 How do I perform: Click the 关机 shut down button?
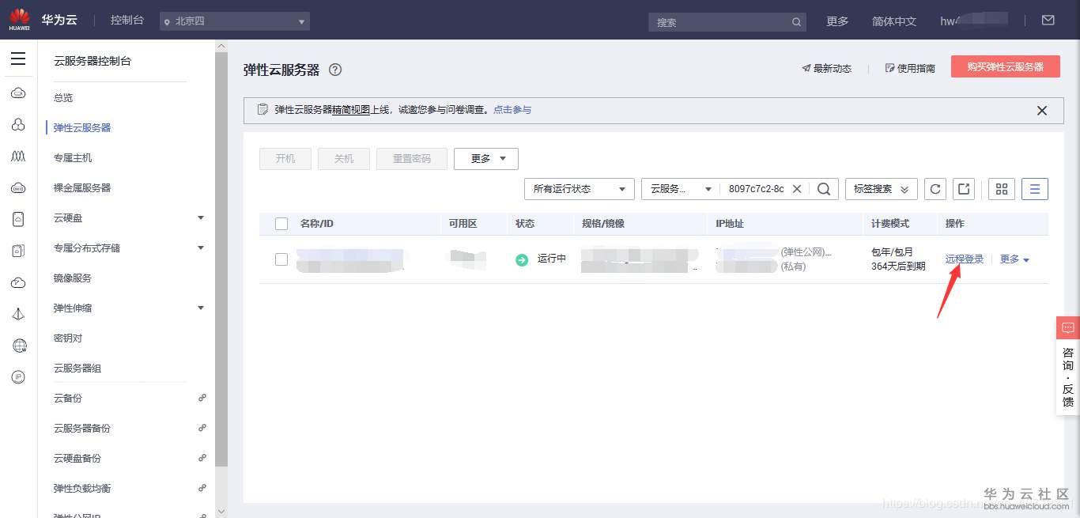344,159
